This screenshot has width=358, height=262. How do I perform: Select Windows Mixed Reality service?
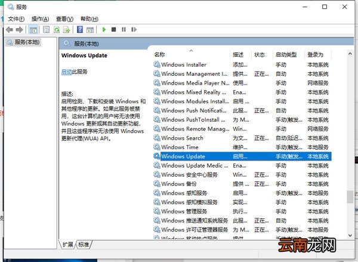click(242, 92)
